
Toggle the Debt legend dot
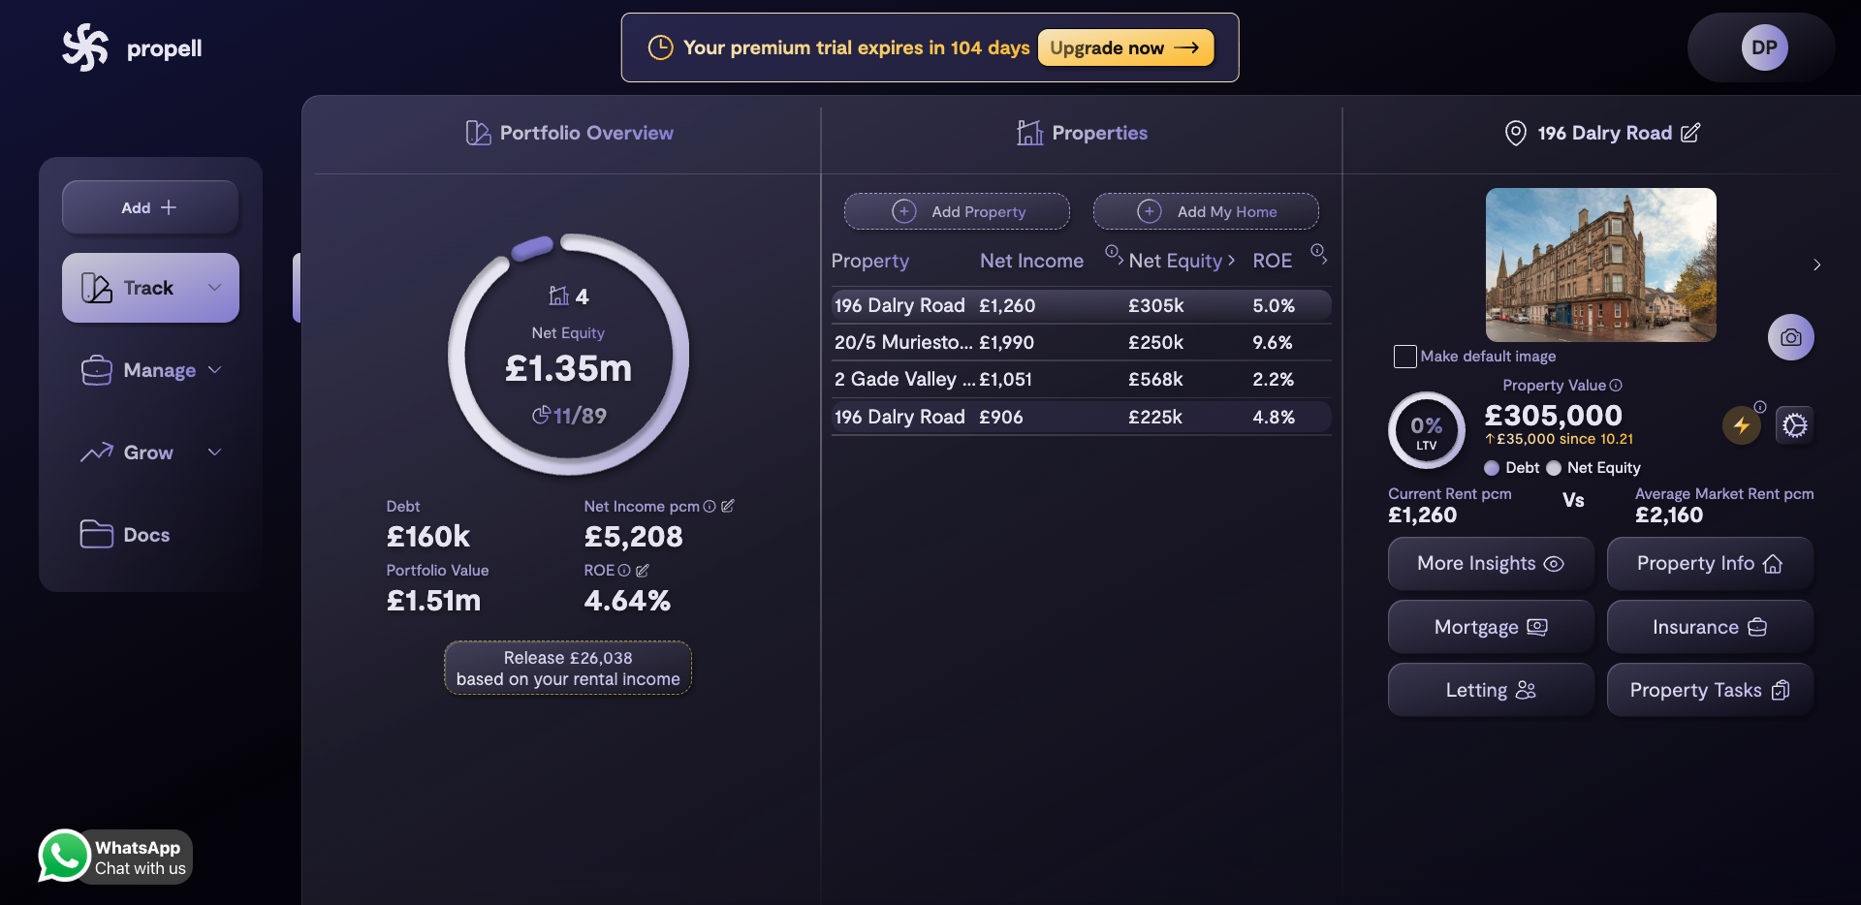pyautogui.click(x=1492, y=468)
